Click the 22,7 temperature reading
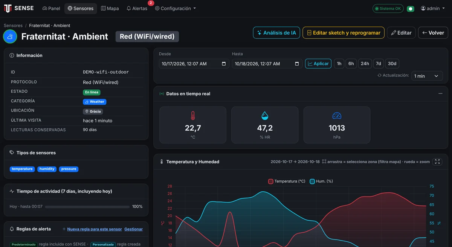Viewport: 452px width, 247px height. point(193,128)
